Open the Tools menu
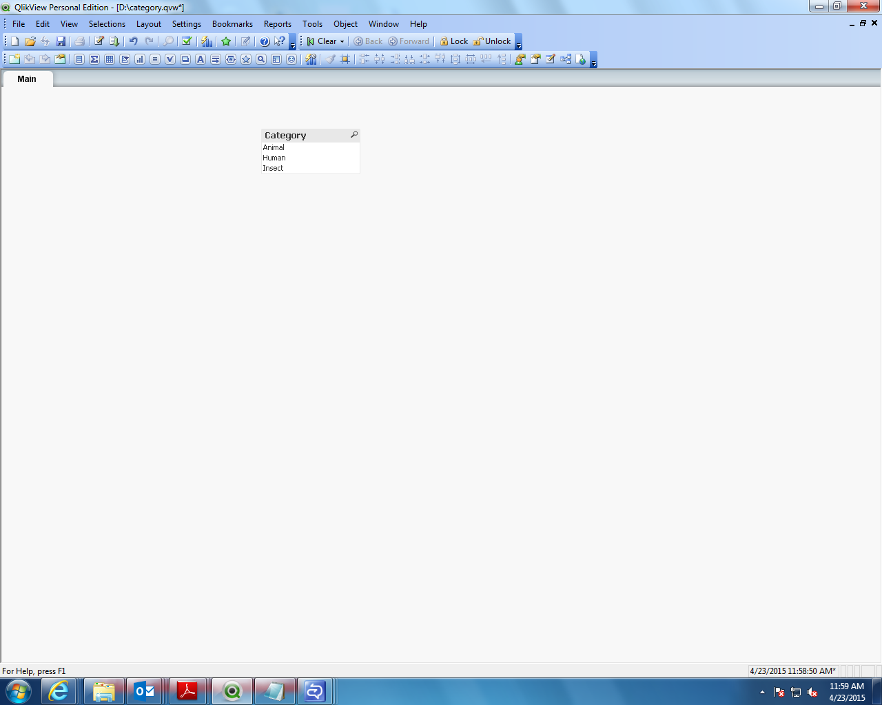 pyautogui.click(x=312, y=24)
